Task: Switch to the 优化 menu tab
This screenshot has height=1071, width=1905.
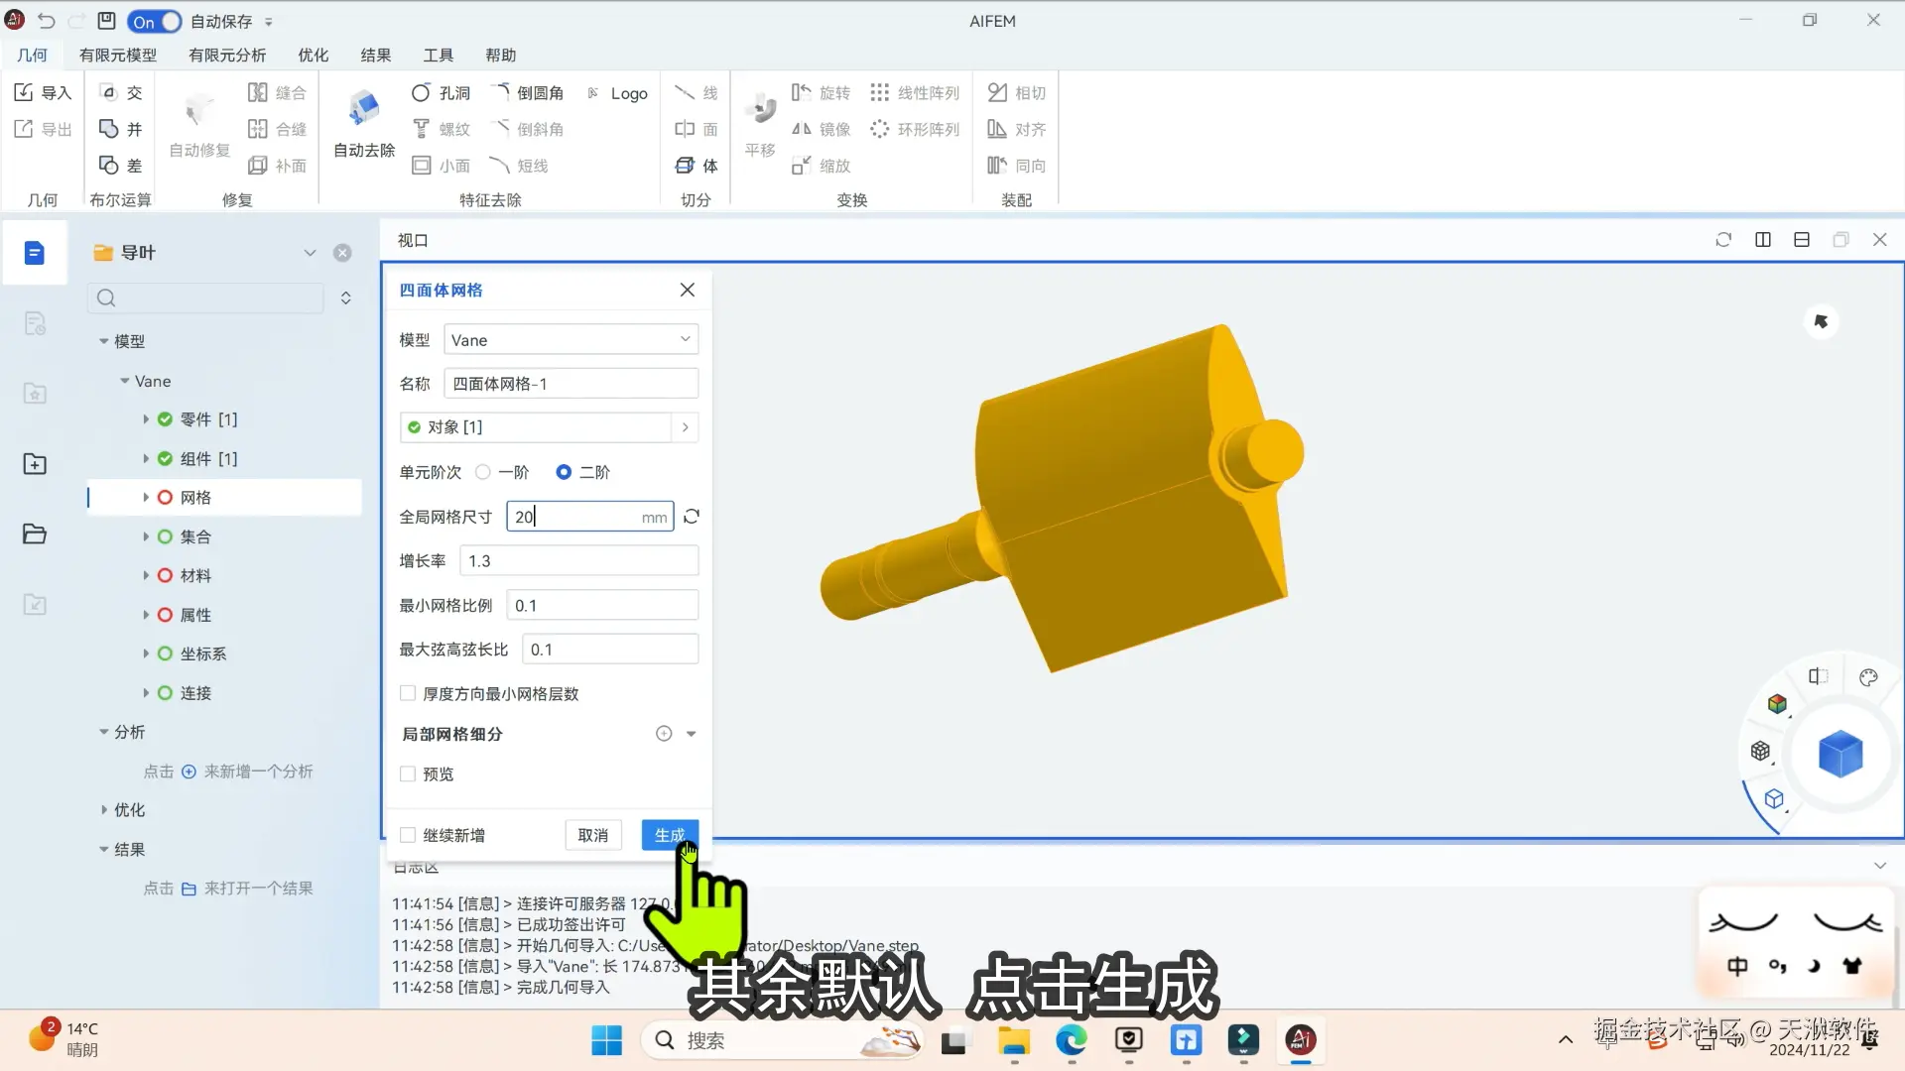Action: pyautogui.click(x=313, y=55)
